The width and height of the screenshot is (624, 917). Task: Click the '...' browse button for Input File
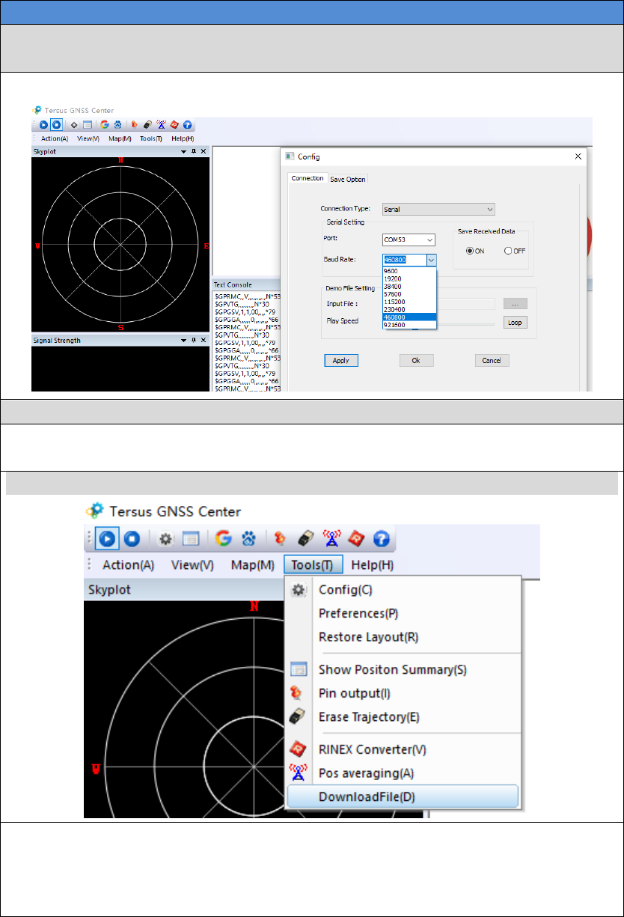(515, 303)
